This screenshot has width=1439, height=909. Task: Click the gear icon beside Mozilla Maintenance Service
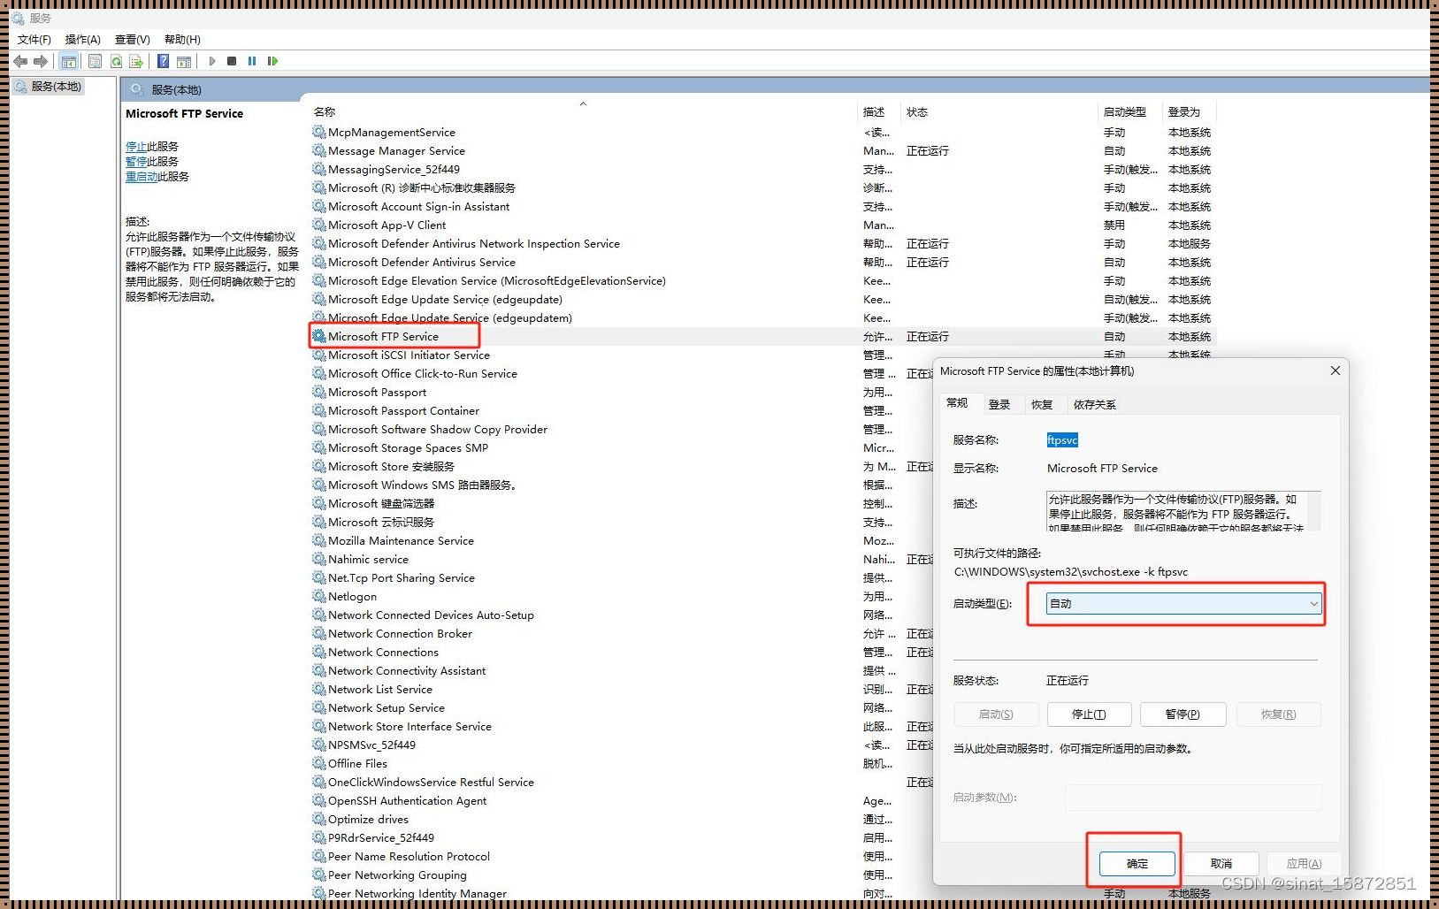tap(319, 540)
